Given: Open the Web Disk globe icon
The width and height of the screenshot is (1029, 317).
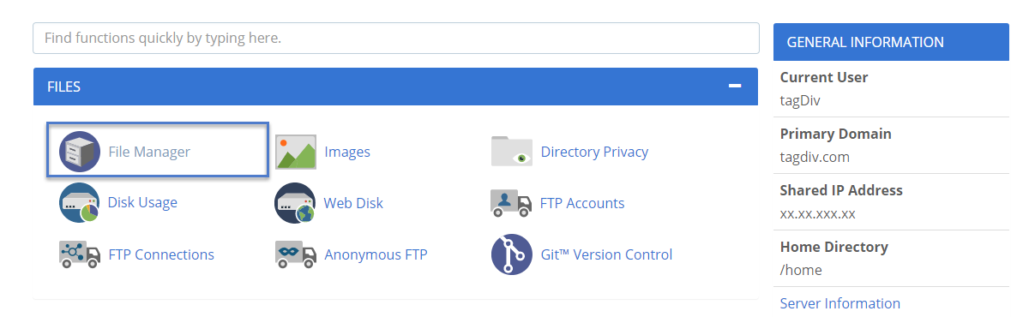Looking at the screenshot, I should (x=296, y=203).
